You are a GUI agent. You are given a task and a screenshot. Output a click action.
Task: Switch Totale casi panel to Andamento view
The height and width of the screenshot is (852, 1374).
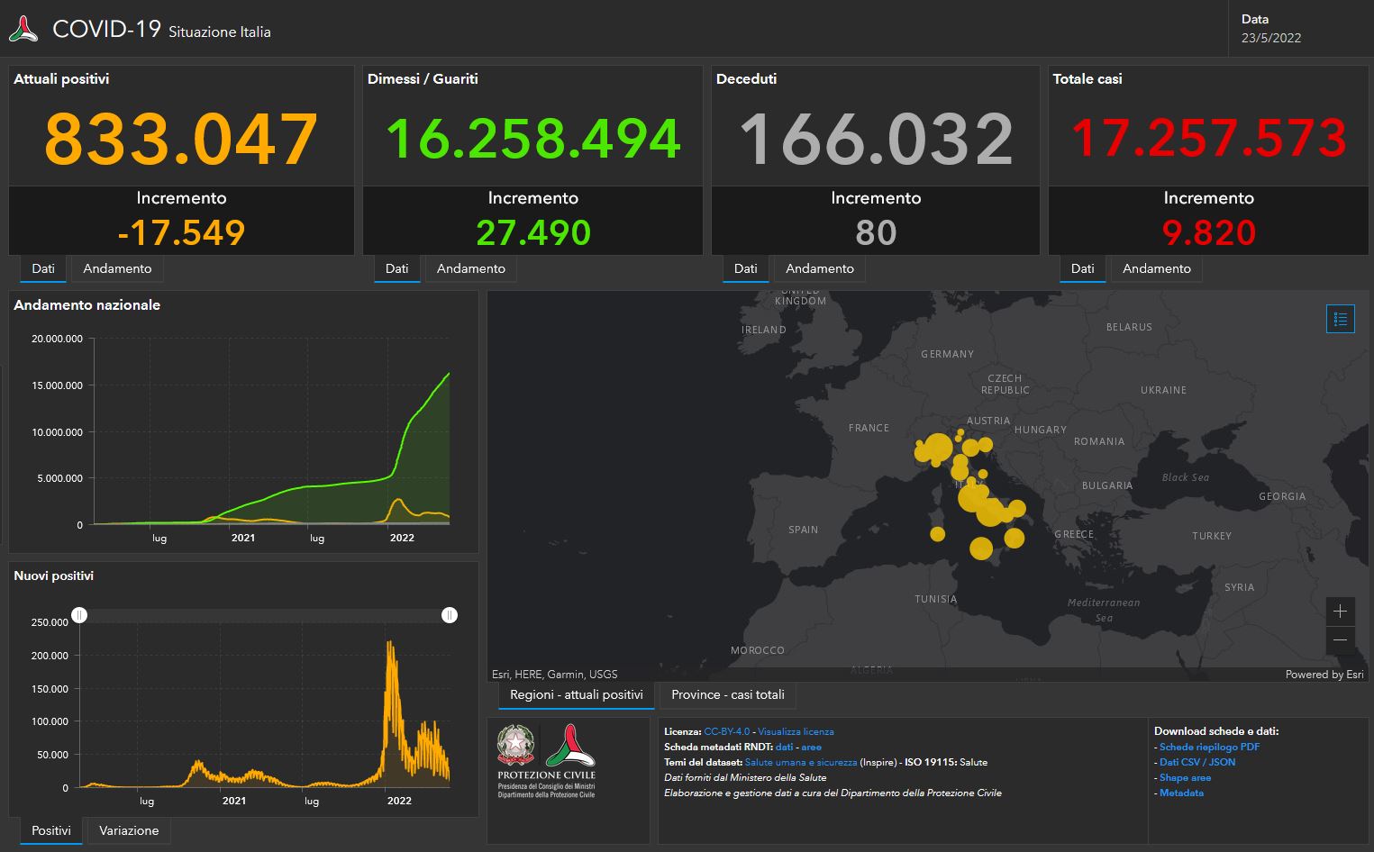click(x=1156, y=268)
